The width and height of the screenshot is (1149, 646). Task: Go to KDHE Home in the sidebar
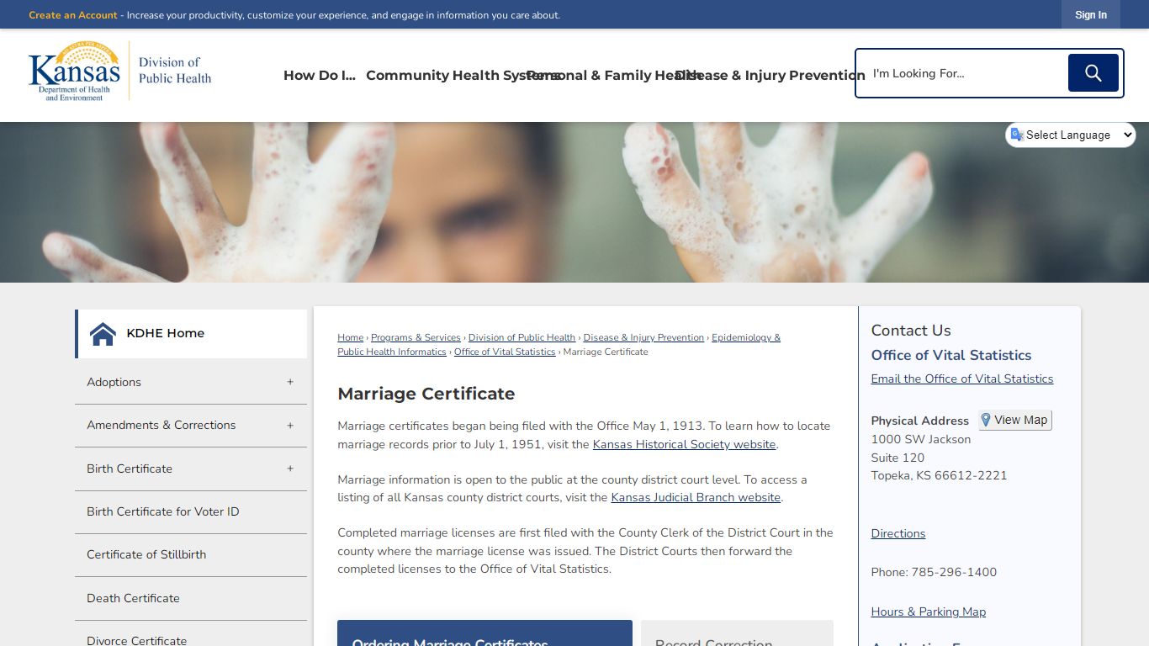click(x=191, y=334)
